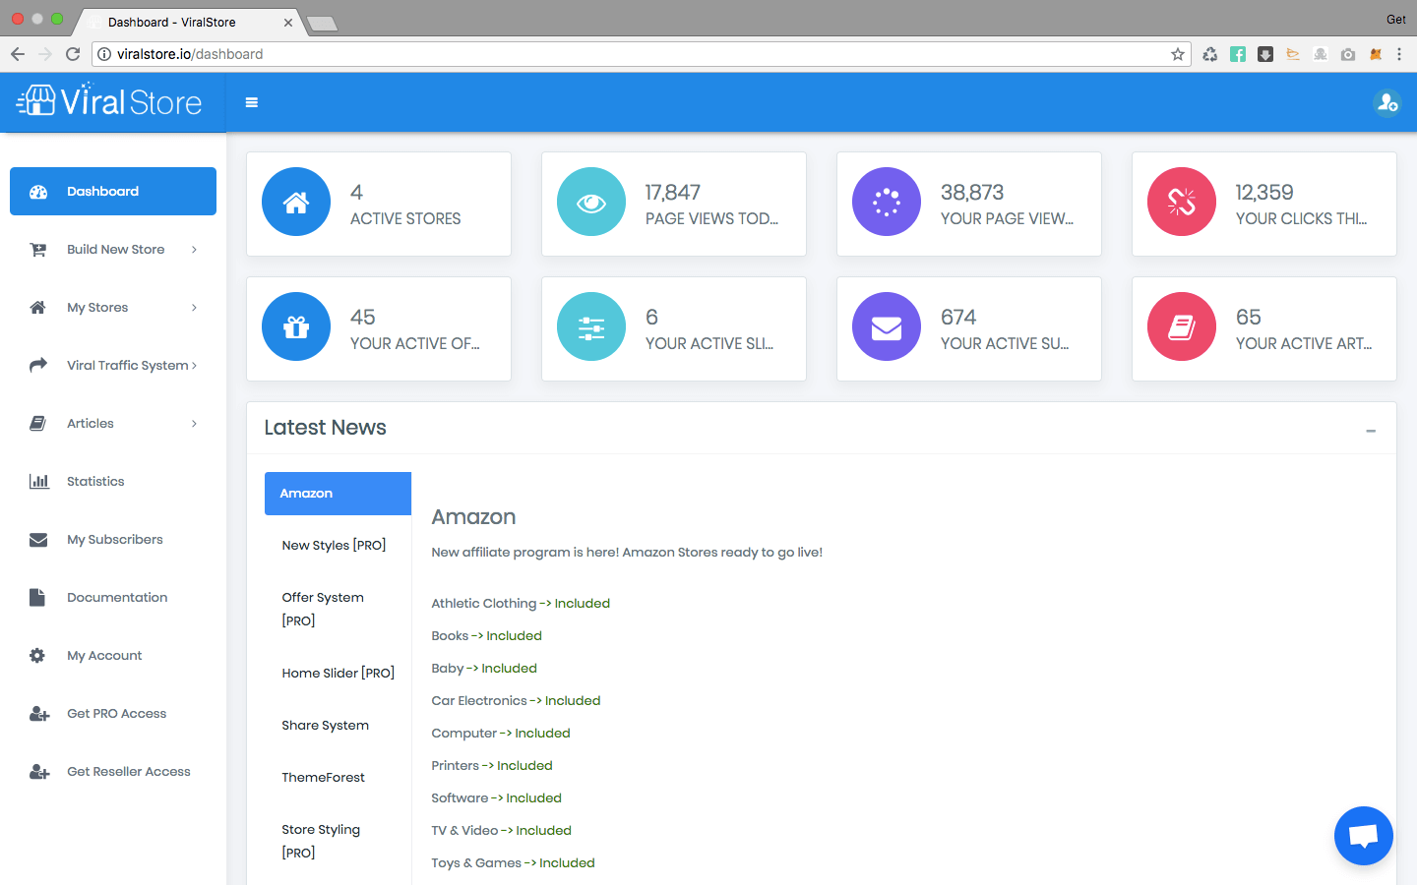Toggle the hamburger sidebar menu
This screenshot has height=885, width=1417.
click(252, 102)
